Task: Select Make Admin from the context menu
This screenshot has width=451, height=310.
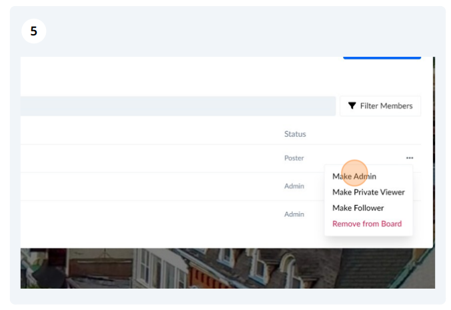Action: coord(354,176)
